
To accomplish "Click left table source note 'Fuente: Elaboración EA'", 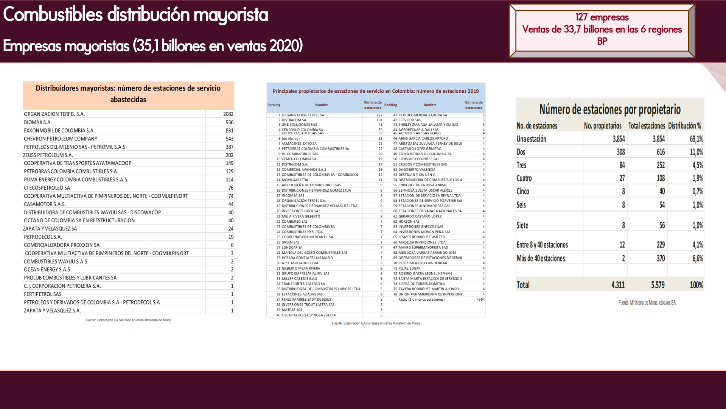I will [128, 320].
